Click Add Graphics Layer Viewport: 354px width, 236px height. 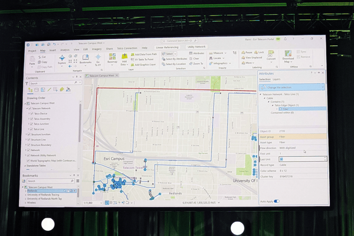pos(143,64)
